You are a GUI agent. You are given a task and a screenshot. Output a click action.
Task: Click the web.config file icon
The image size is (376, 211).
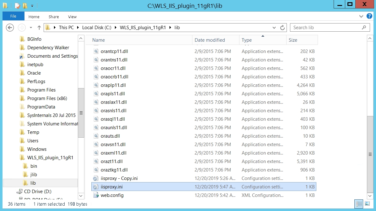[96, 195]
